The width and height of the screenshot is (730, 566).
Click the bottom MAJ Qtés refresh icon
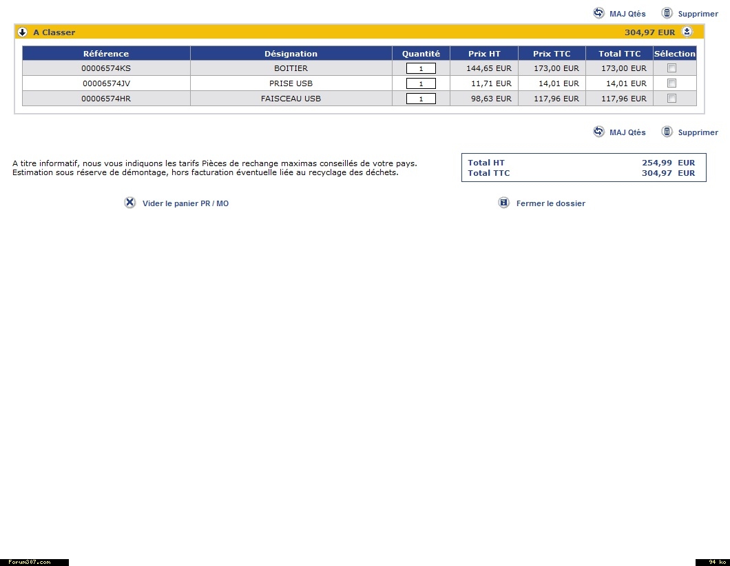(x=598, y=132)
